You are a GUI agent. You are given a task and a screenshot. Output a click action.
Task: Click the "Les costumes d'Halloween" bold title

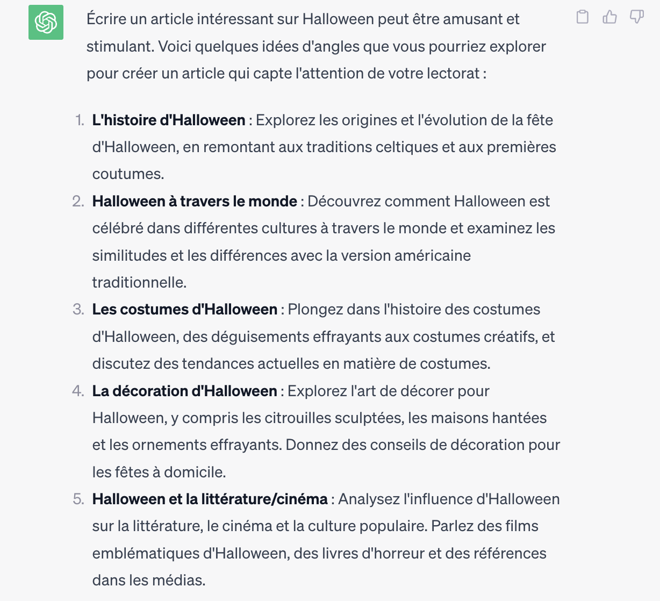tap(185, 309)
